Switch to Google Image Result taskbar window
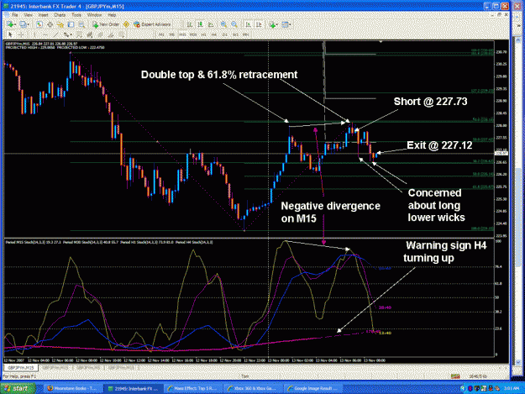The image size is (525, 394). pyautogui.click(x=313, y=388)
